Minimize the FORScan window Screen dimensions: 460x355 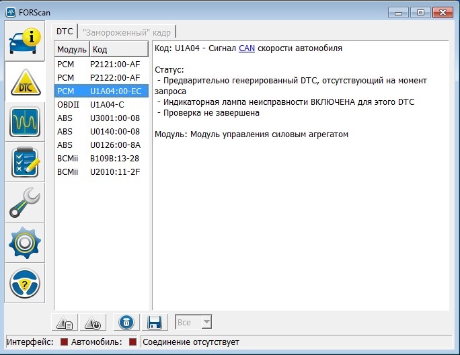pyautogui.click(x=398, y=13)
